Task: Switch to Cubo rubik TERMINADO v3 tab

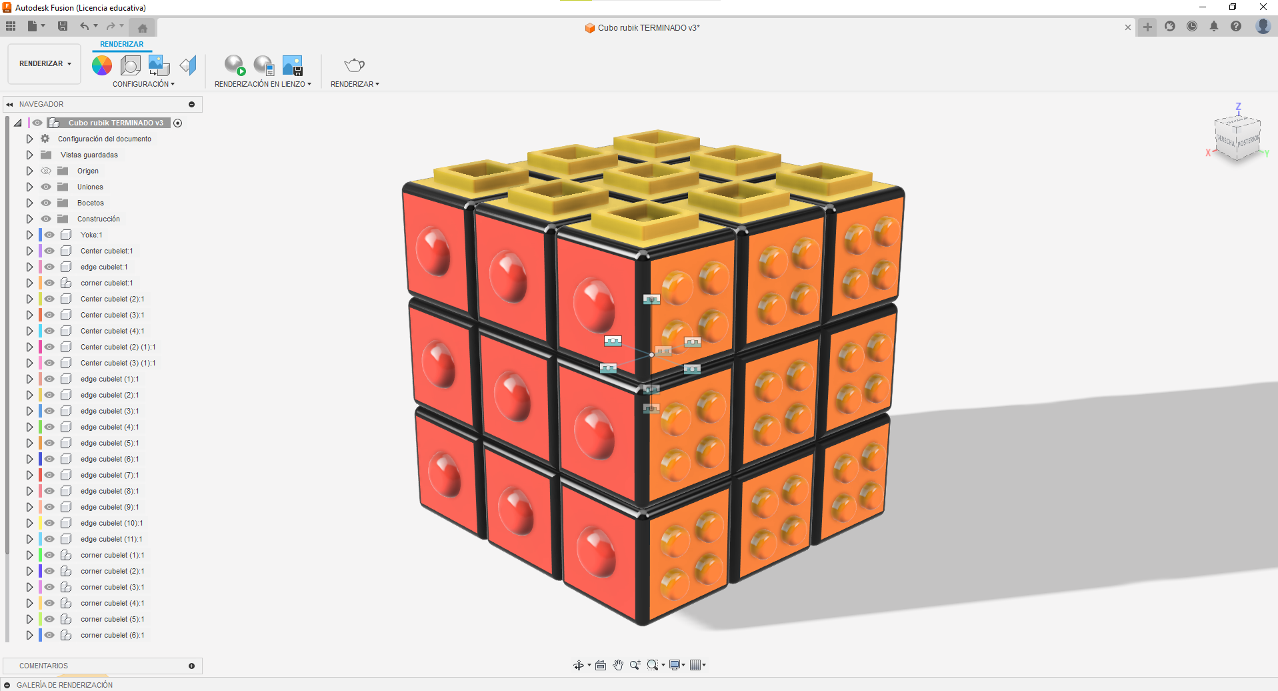Action: [x=642, y=27]
